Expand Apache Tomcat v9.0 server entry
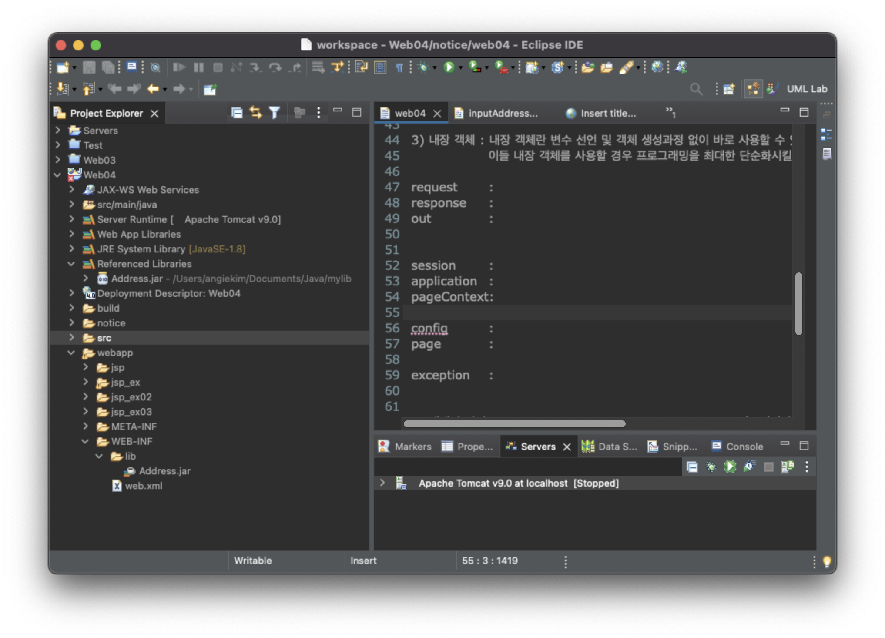885x638 pixels. 382,483
